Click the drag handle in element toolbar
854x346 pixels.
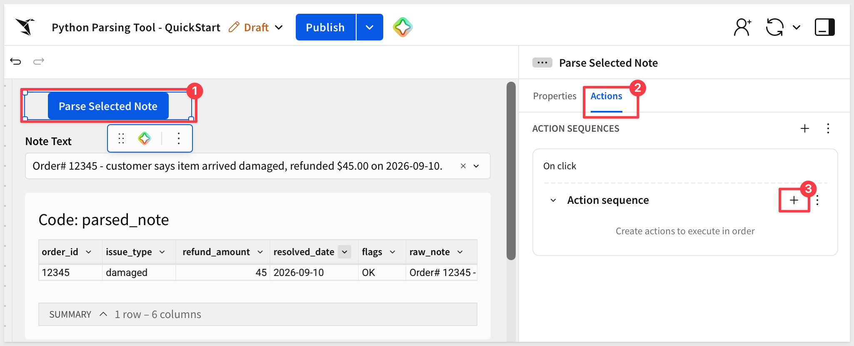pos(121,138)
